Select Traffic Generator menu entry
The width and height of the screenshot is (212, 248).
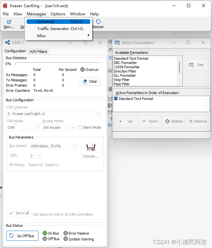coord(58,29)
